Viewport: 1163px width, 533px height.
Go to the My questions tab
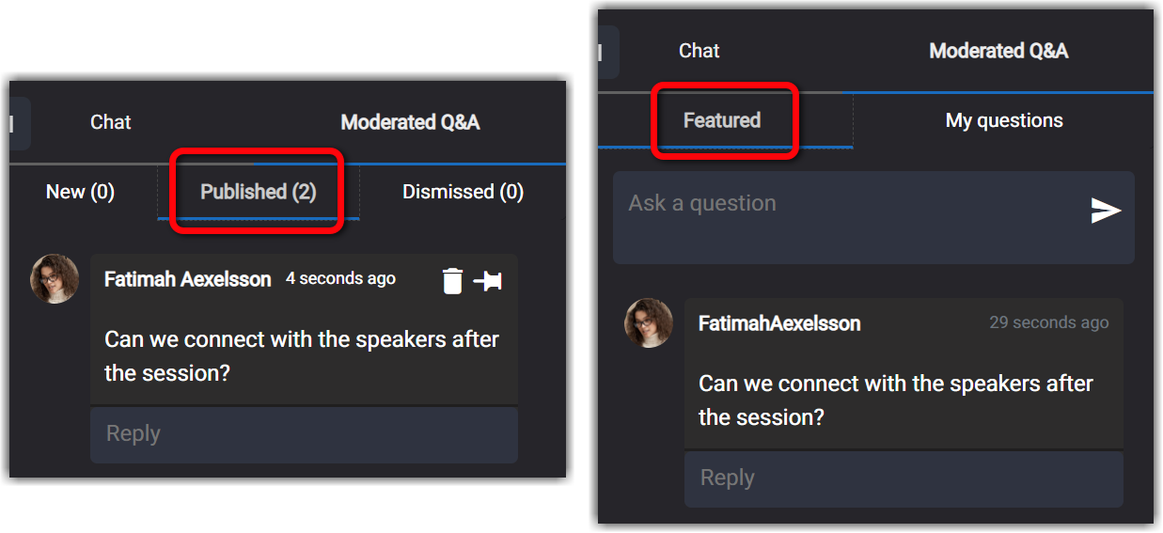pyautogui.click(x=1004, y=120)
